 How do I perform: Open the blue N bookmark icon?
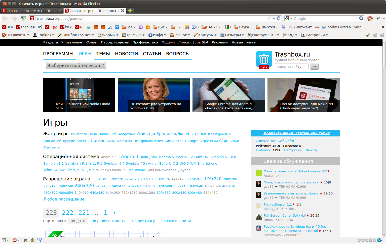117,27
